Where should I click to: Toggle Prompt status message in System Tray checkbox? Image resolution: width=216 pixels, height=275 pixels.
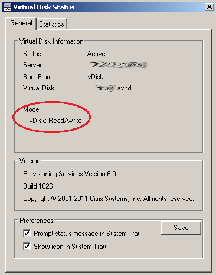[27, 234]
